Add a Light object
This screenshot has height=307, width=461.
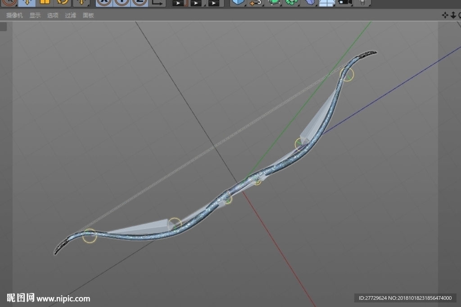click(x=362, y=3)
